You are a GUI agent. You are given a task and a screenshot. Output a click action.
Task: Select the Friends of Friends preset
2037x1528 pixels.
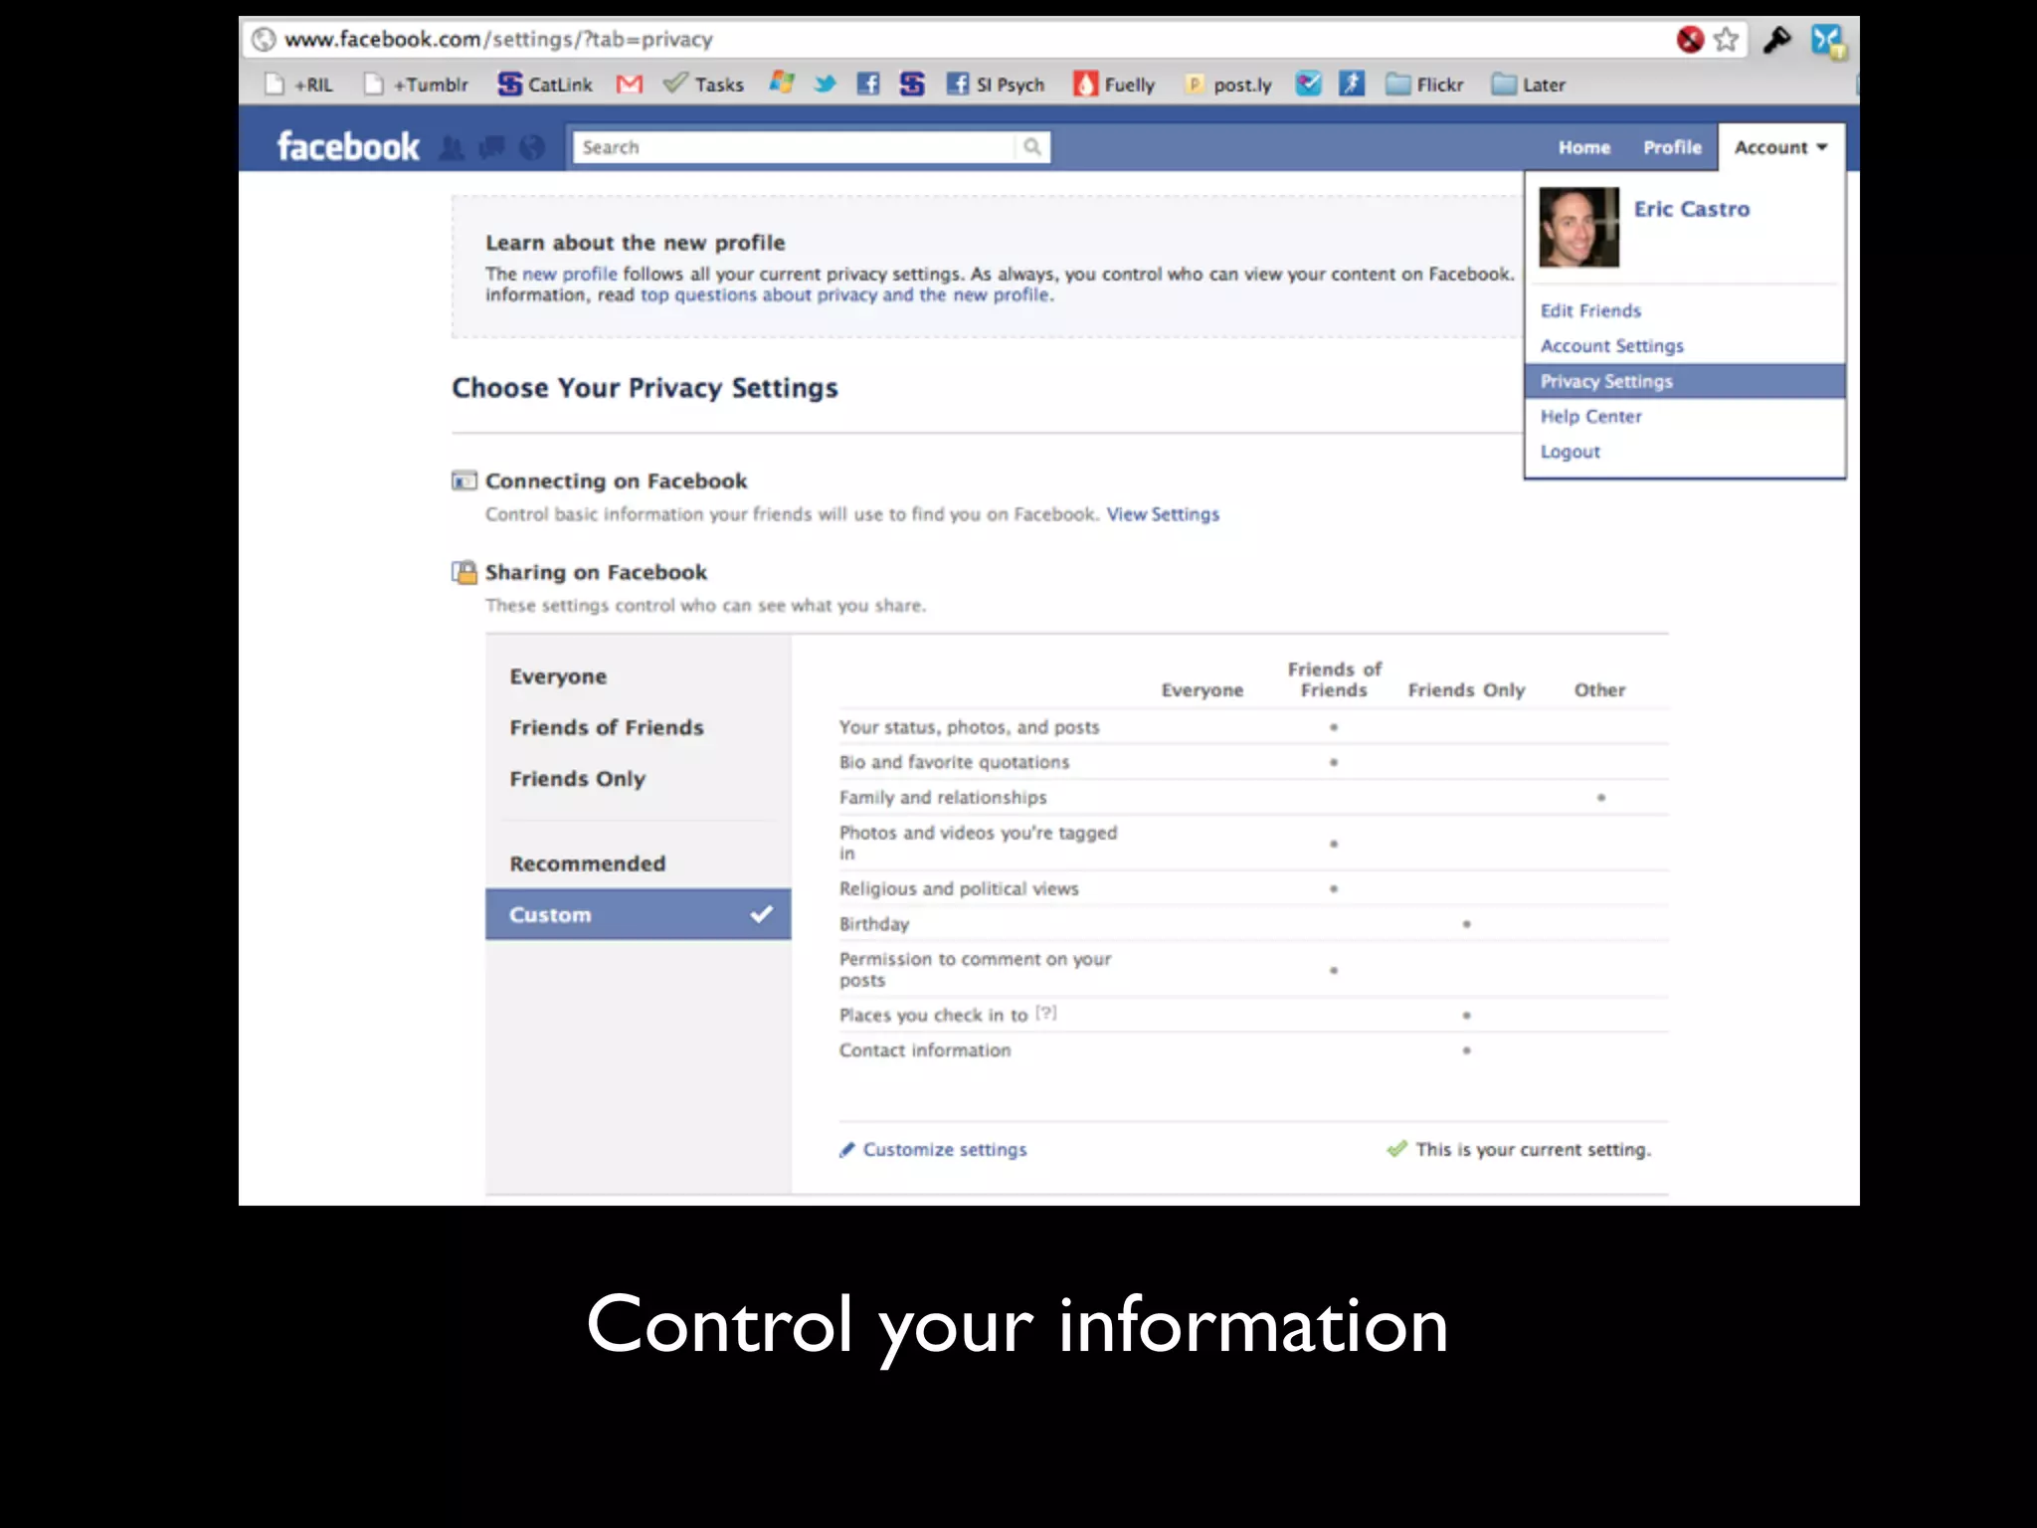(638, 727)
